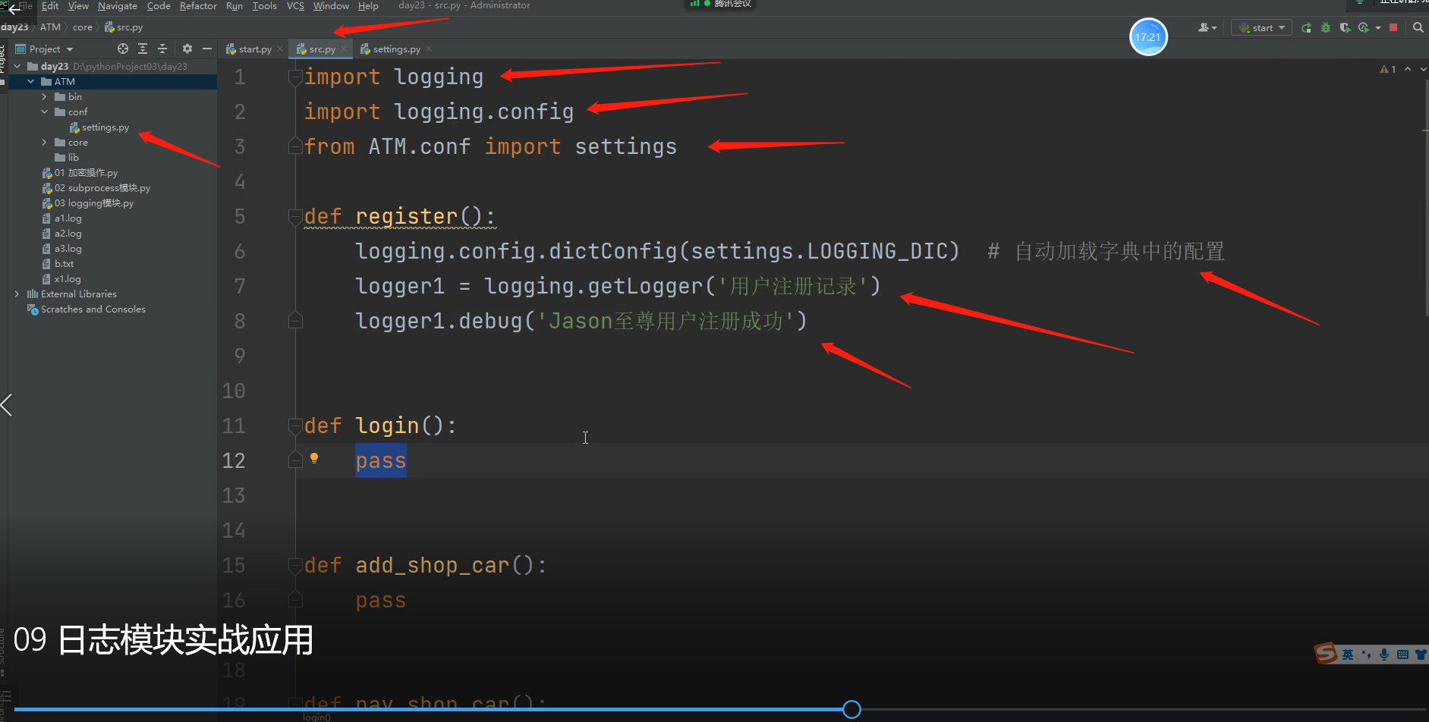Collapse the day23 project root
1429x722 pixels.
tap(17, 67)
